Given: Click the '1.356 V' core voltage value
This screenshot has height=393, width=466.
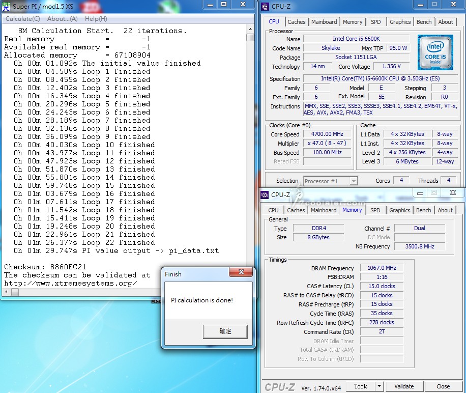Looking at the screenshot, I should [391, 66].
